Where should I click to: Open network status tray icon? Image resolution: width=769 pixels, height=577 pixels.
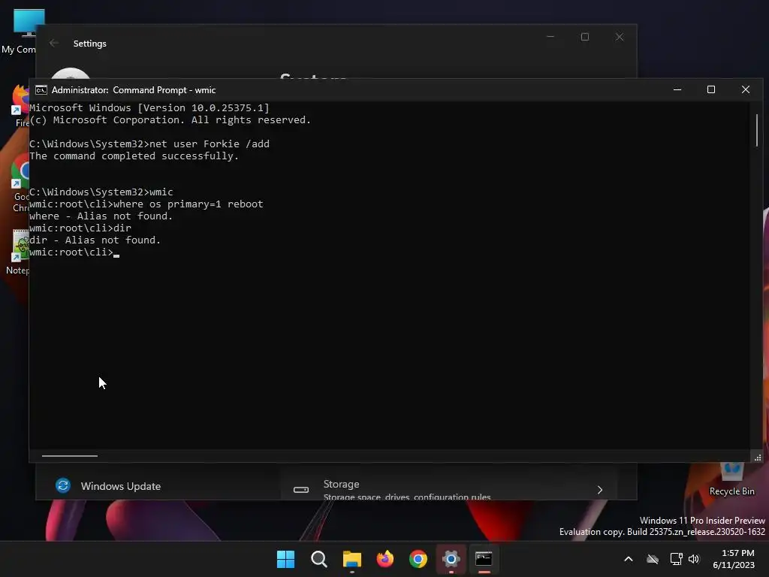pyautogui.click(x=677, y=559)
